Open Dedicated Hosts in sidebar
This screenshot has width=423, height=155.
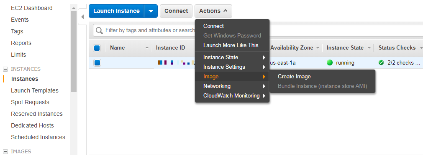click(32, 125)
